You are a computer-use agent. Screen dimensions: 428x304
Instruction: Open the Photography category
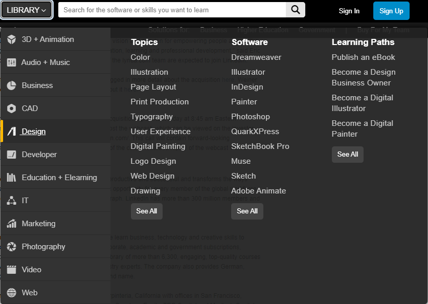(56, 247)
